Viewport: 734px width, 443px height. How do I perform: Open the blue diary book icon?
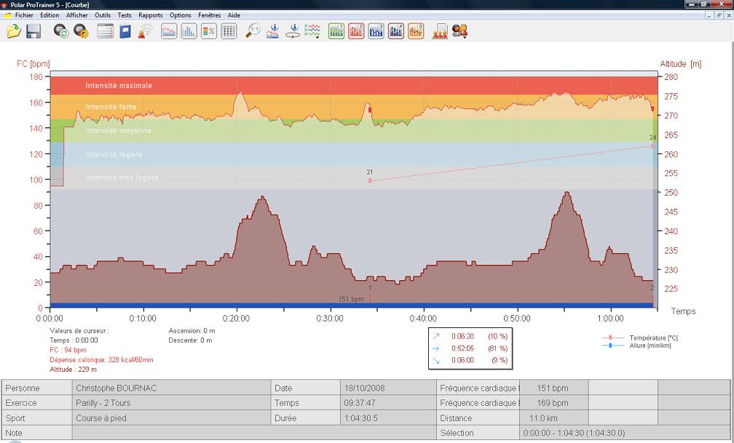tap(125, 31)
